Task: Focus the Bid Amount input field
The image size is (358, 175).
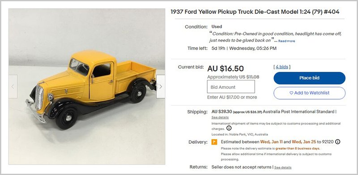Action: pyautogui.click(x=231, y=87)
